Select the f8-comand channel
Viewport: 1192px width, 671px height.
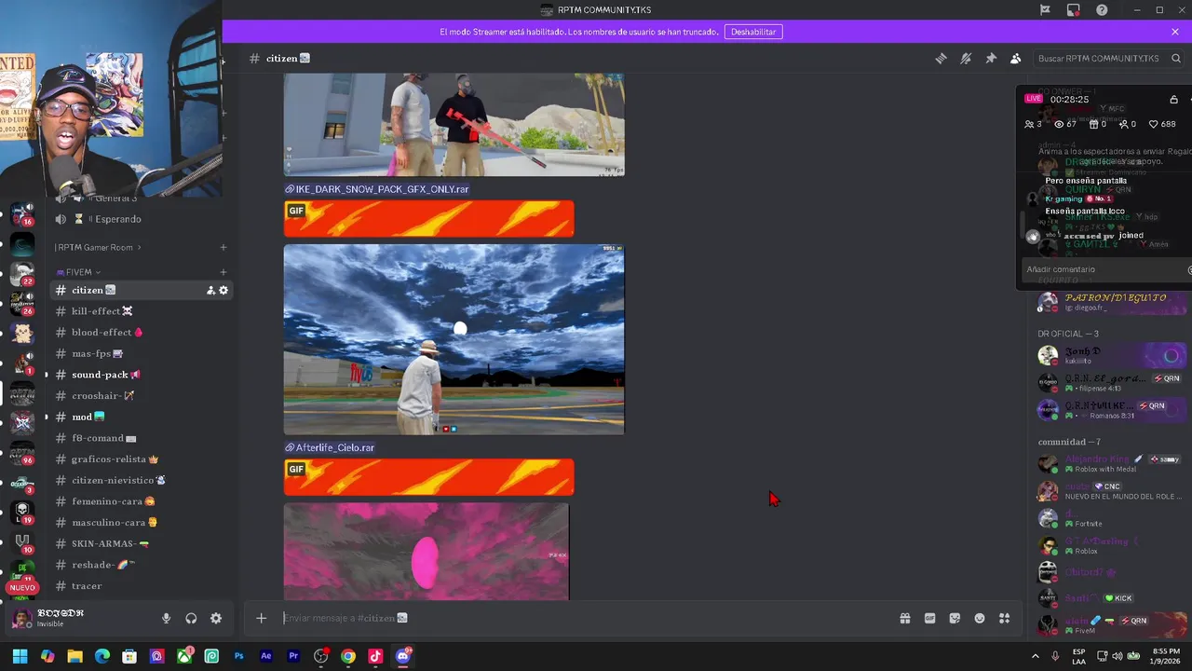[140, 438]
